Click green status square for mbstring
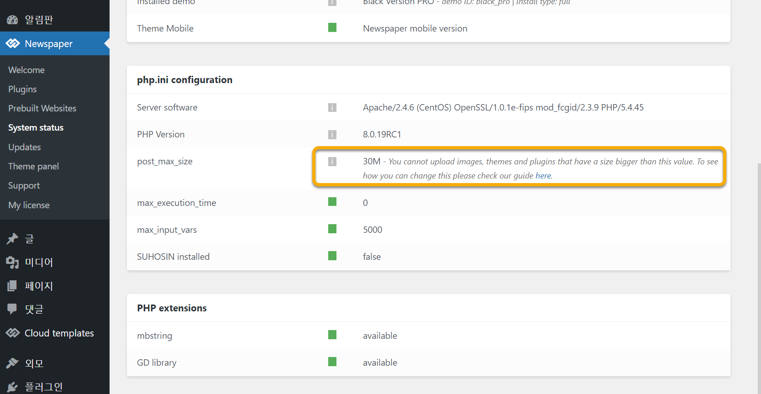The height and width of the screenshot is (394, 761). (332, 335)
